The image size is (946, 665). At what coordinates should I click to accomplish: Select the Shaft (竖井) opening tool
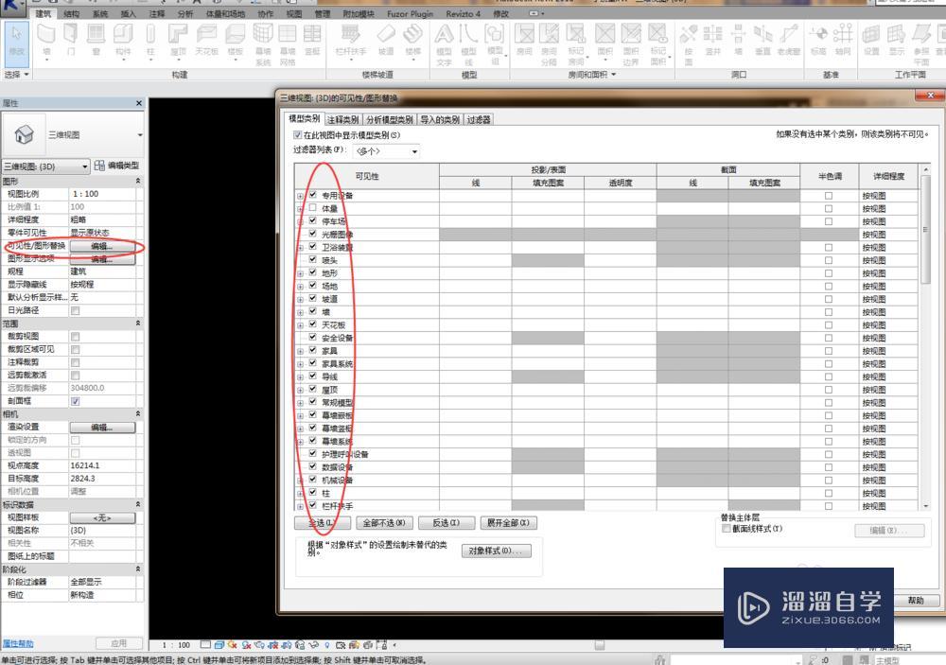click(713, 39)
